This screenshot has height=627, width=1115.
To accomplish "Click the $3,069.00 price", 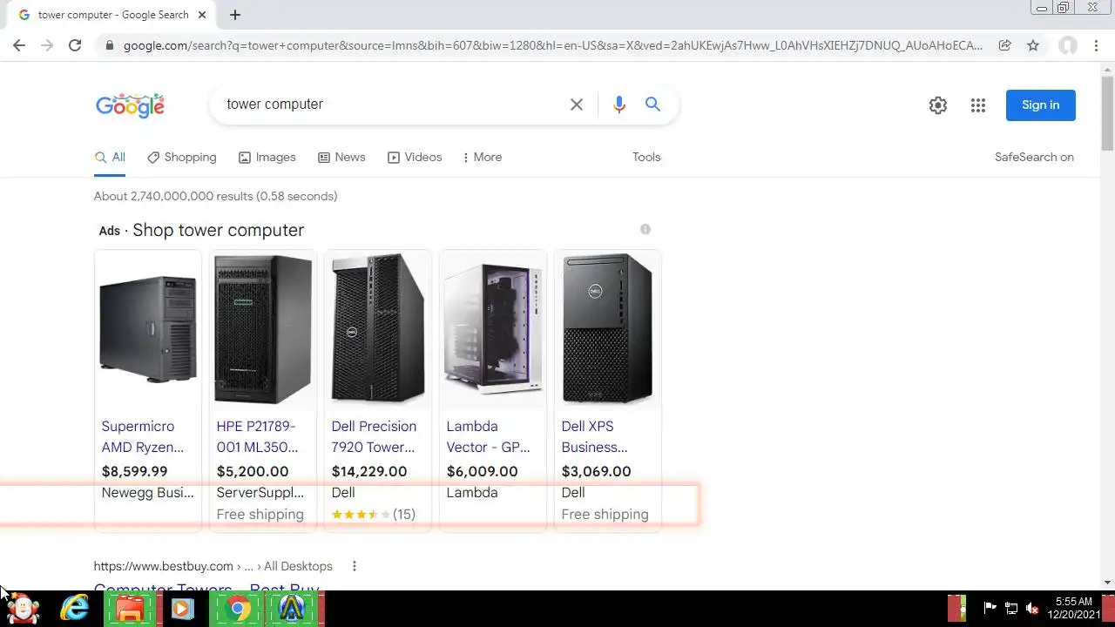I will point(597,472).
